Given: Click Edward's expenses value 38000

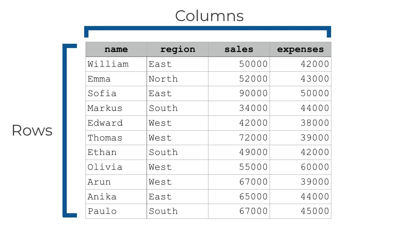Looking at the screenshot, I should click(315, 123).
